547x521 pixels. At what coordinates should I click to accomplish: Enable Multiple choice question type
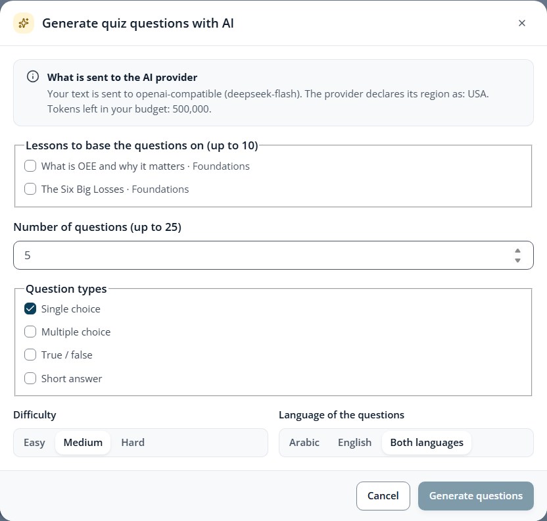(x=30, y=332)
